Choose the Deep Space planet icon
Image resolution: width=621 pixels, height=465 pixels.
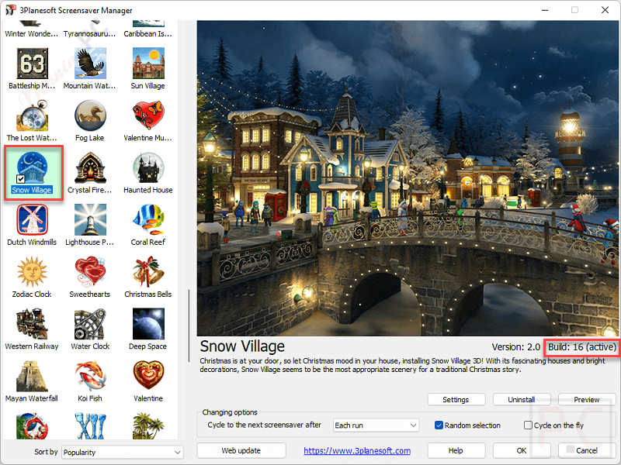click(x=148, y=324)
